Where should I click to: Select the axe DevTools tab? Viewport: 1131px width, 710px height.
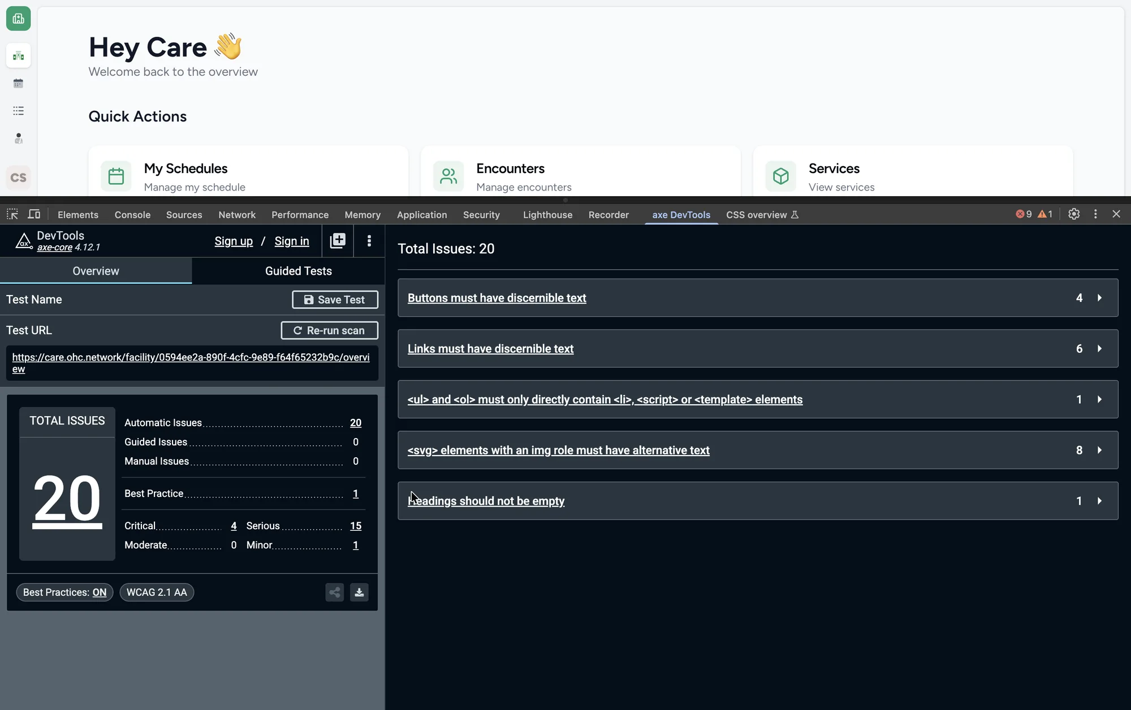click(x=681, y=215)
